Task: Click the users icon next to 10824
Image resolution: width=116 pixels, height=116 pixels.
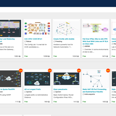Action: click(x=20, y=56)
